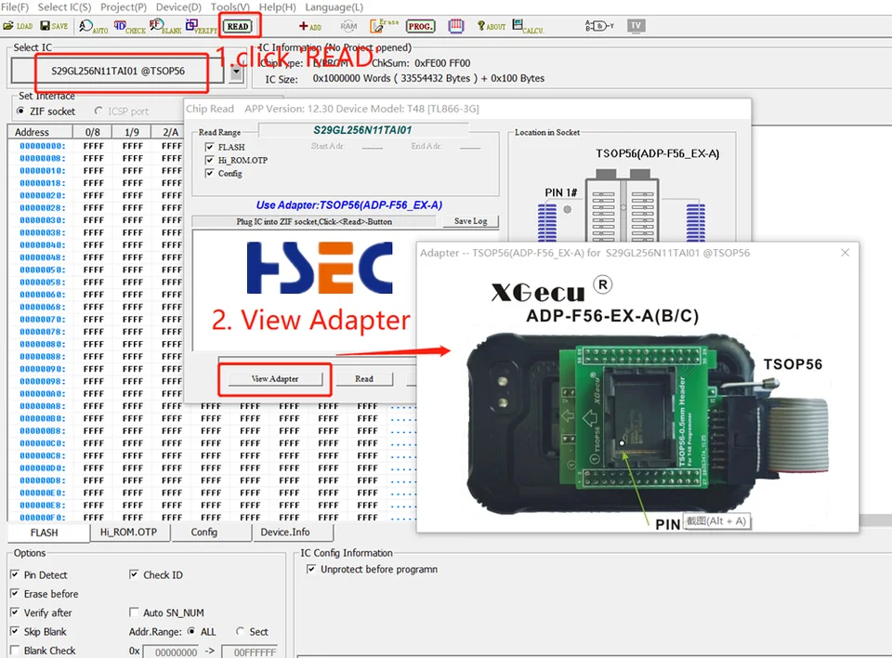Click the PROG. program toolbar icon
The image size is (892, 658).
420,26
